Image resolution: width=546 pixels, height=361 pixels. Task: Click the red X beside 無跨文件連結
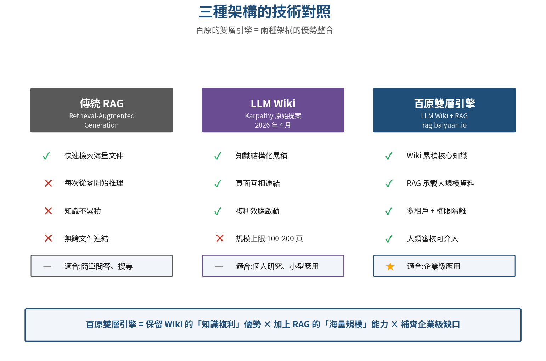(x=49, y=238)
